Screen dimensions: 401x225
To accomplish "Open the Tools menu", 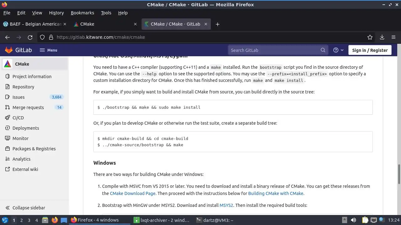I will [x=106, y=13].
